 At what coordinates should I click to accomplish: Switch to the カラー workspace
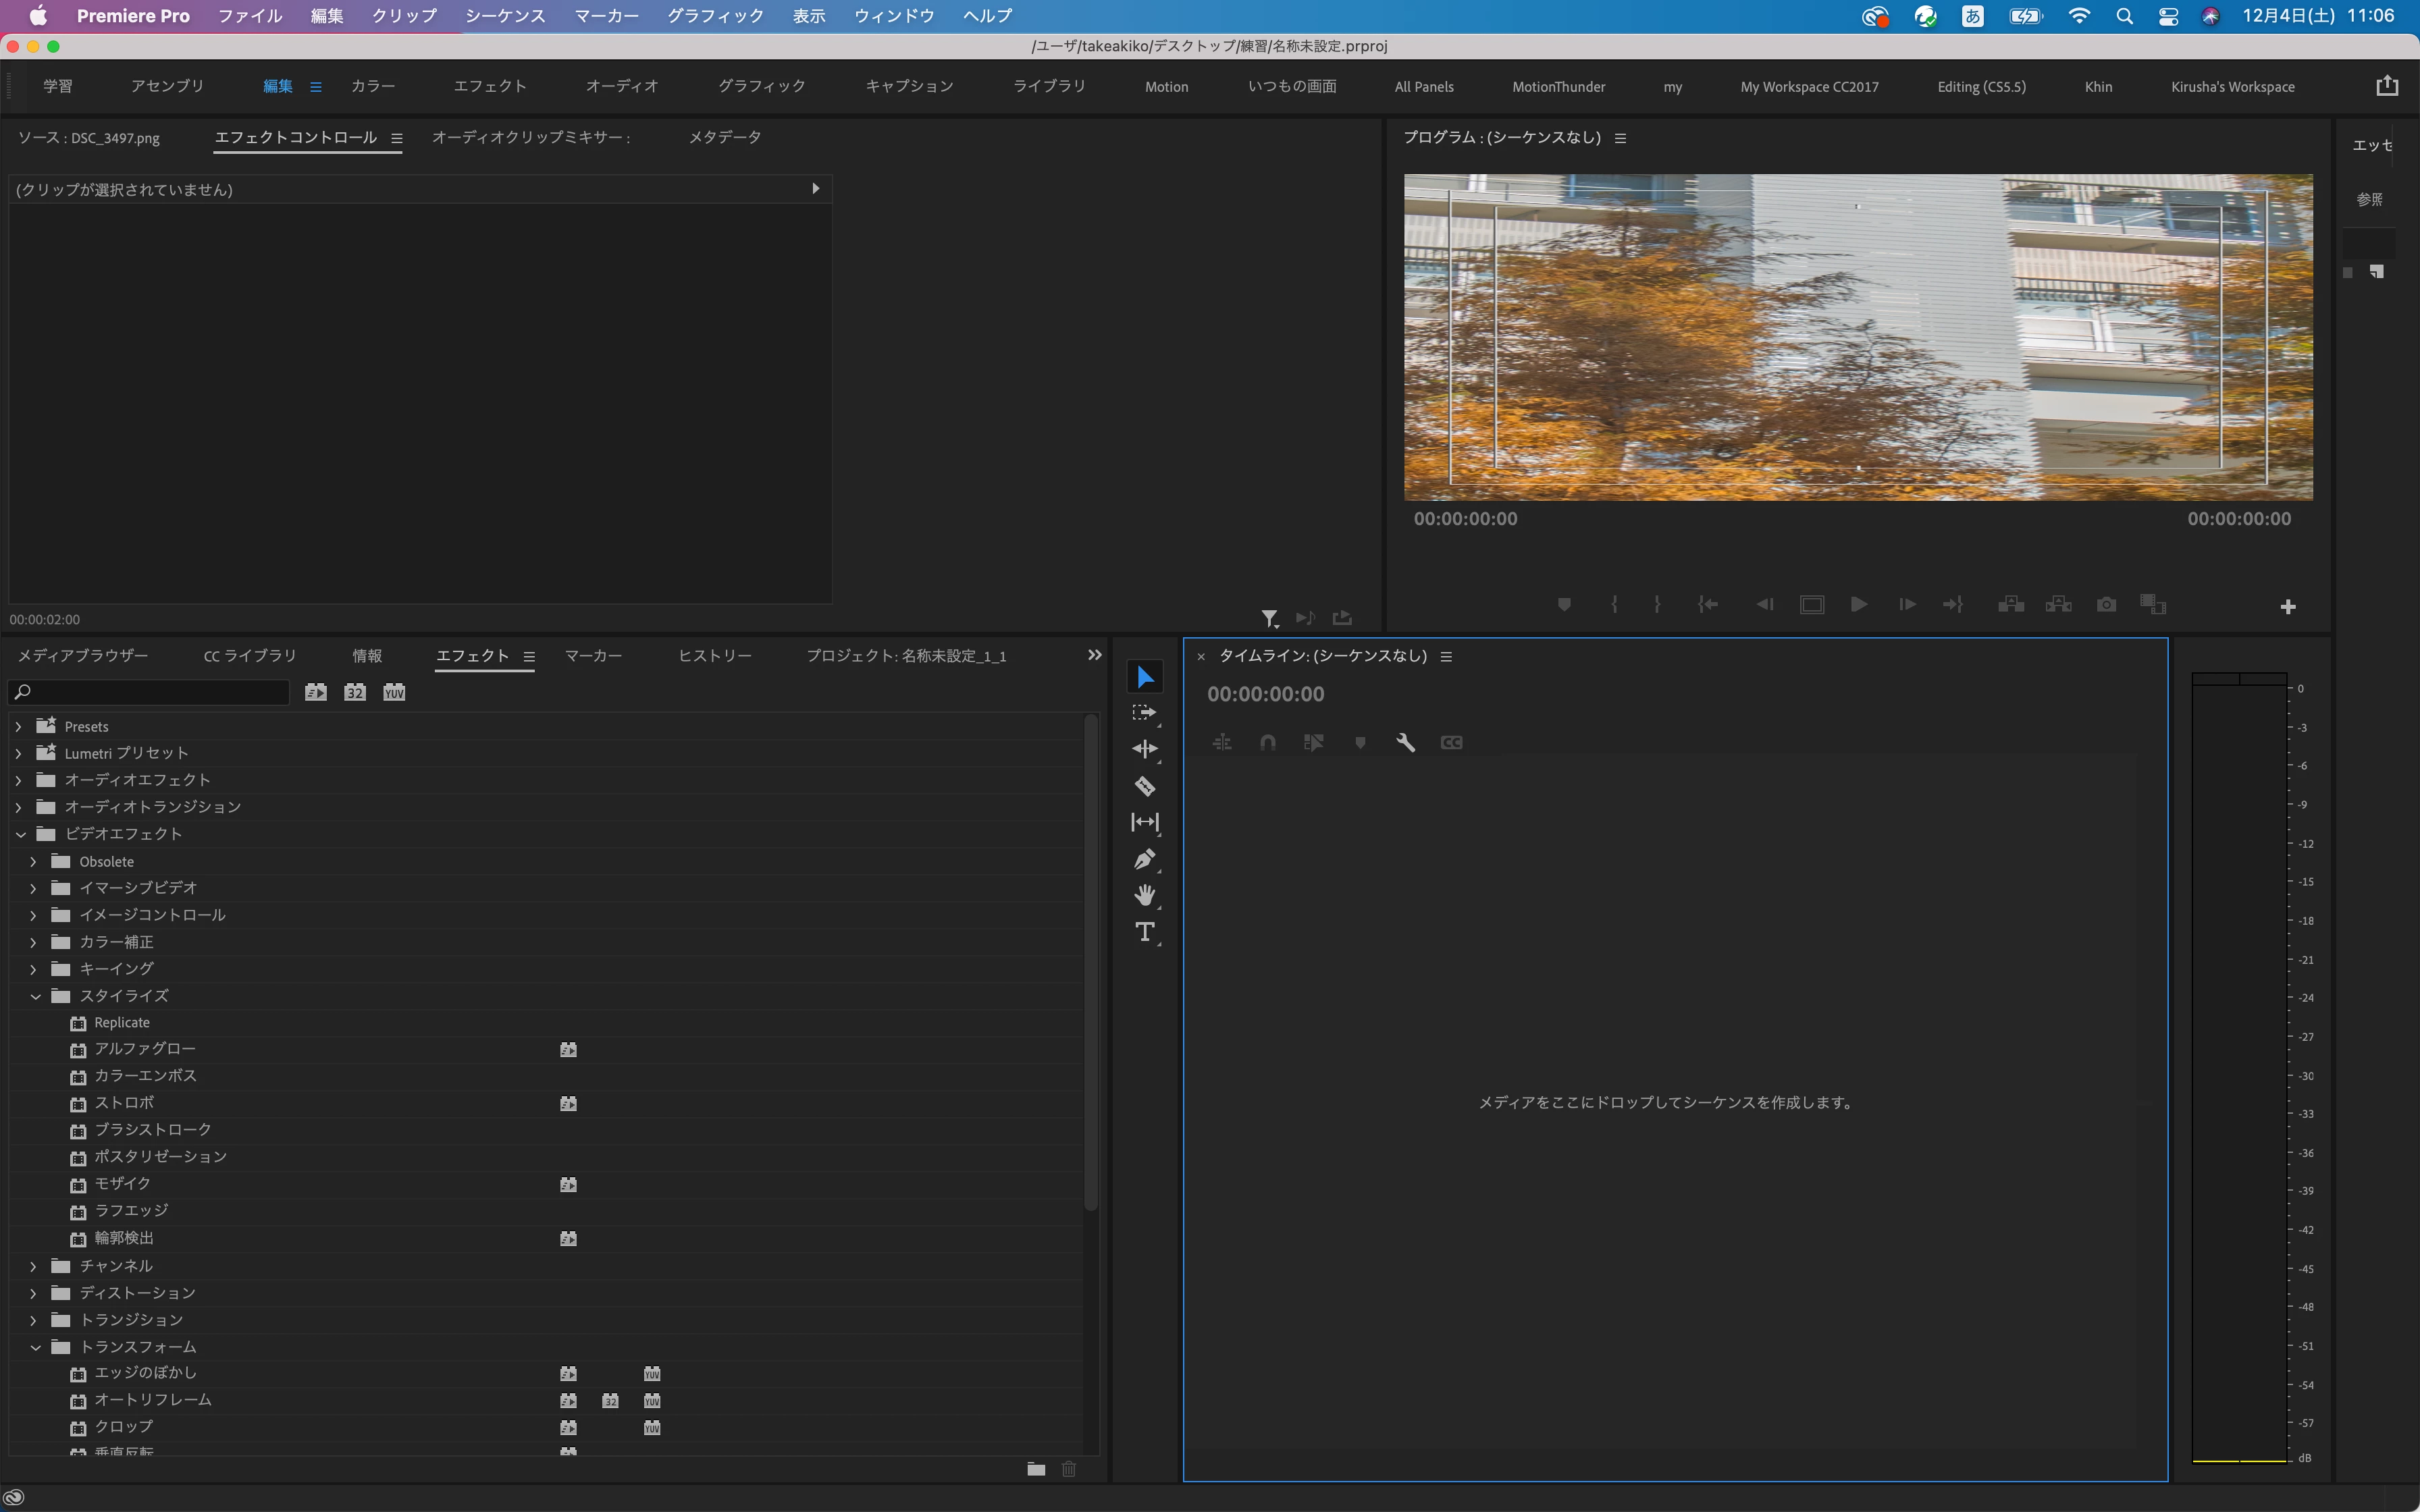coord(372,87)
